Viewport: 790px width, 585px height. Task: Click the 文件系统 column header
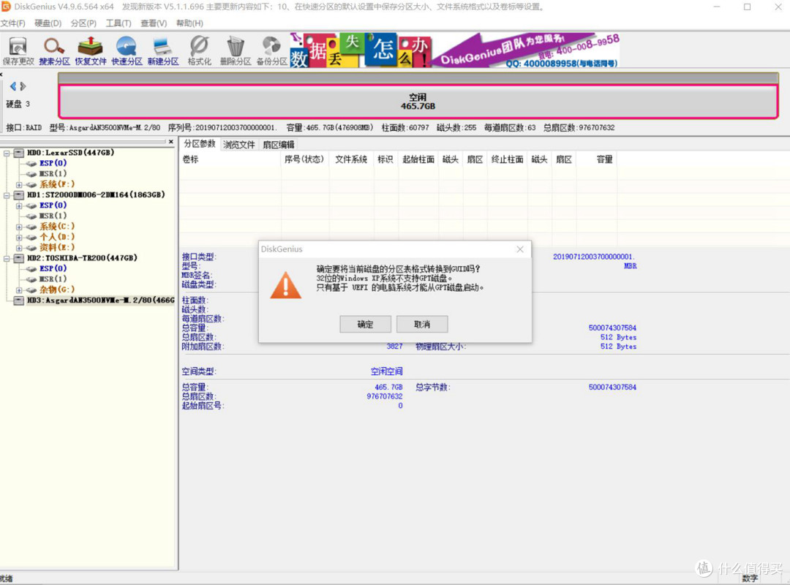coord(351,159)
